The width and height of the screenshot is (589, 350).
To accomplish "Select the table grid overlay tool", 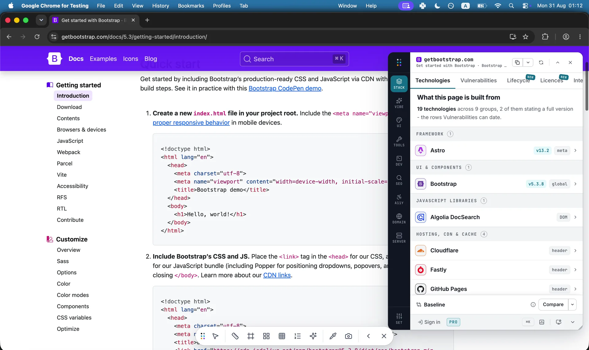I will click(x=282, y=336).
